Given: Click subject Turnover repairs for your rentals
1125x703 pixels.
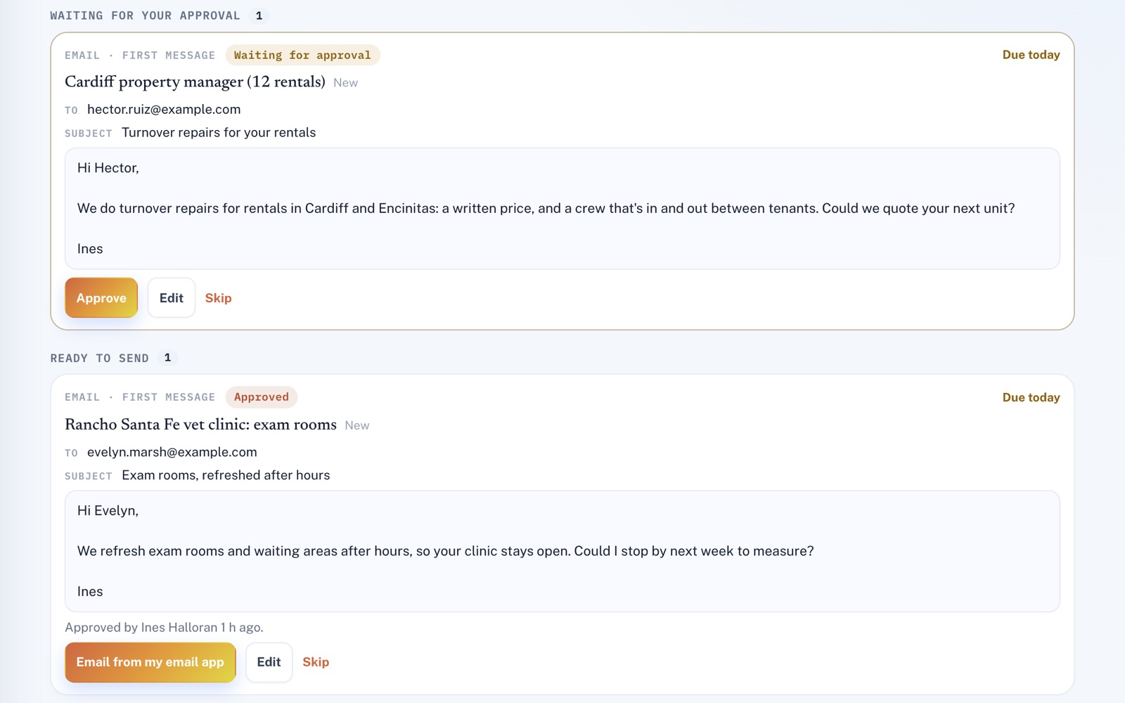Looking at the screenshot, I should [219, 133].
